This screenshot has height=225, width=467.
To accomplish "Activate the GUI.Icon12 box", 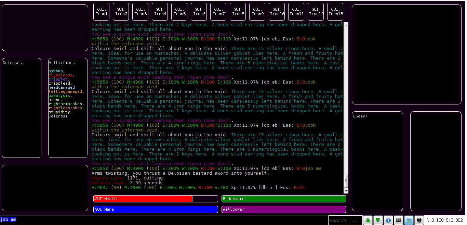I will 316,12.
